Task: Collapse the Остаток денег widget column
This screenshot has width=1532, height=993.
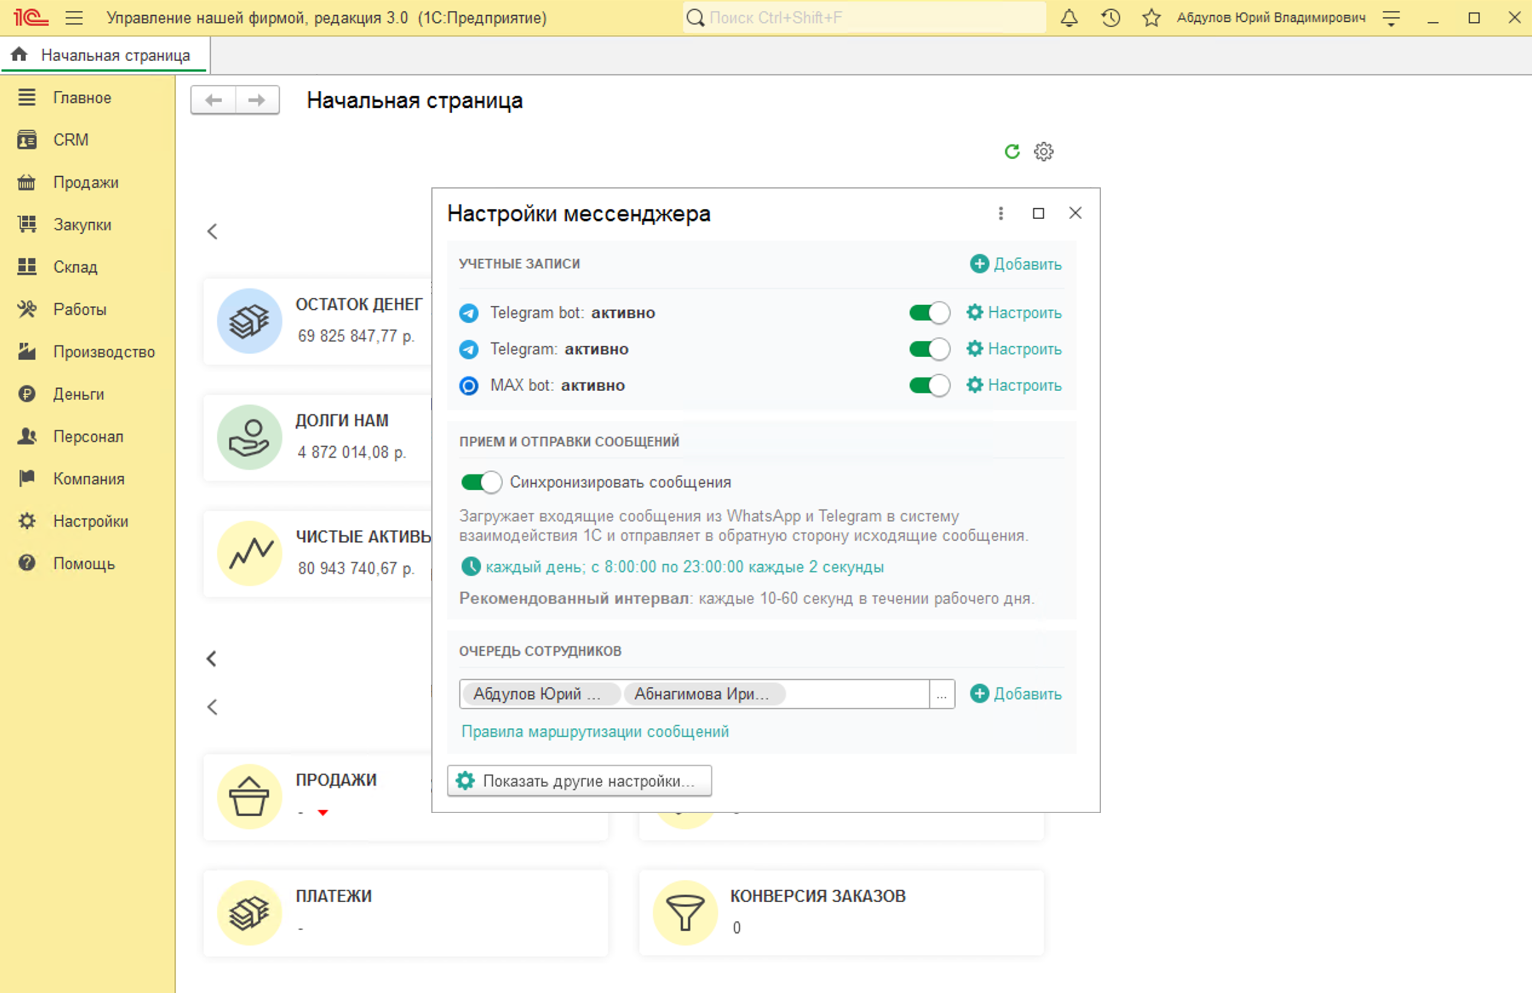Action: click(213, 231)
